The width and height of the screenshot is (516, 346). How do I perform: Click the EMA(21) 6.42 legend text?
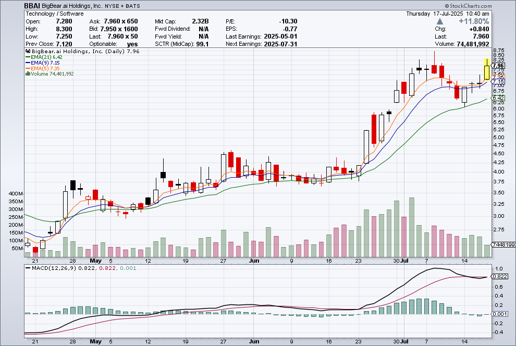tap(47, 57)
